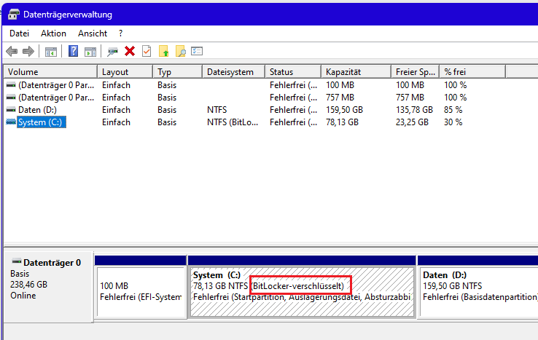538x340 pixels.
Task: Click the drive icon of first 100 MB partition row
Action: tap(11, 85)
